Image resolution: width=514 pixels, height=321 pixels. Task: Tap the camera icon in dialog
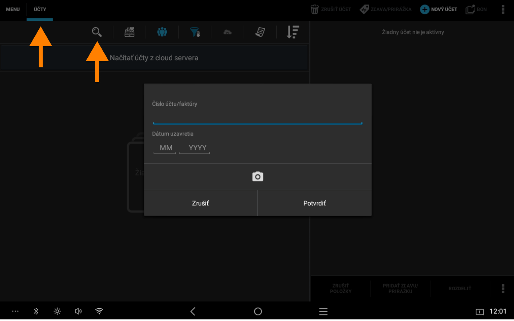click(258, 177)
